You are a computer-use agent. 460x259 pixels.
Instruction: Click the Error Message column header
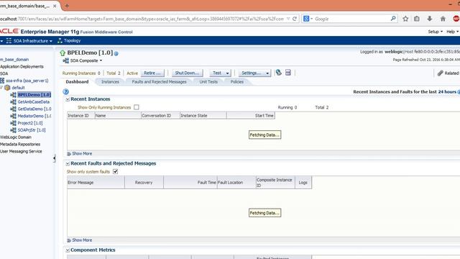[96, 182]
